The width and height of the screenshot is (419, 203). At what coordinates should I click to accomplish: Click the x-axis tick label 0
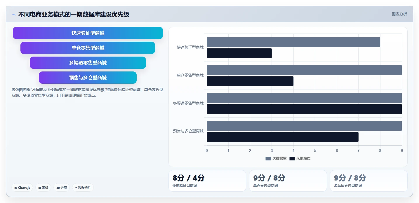coord(207,150)
